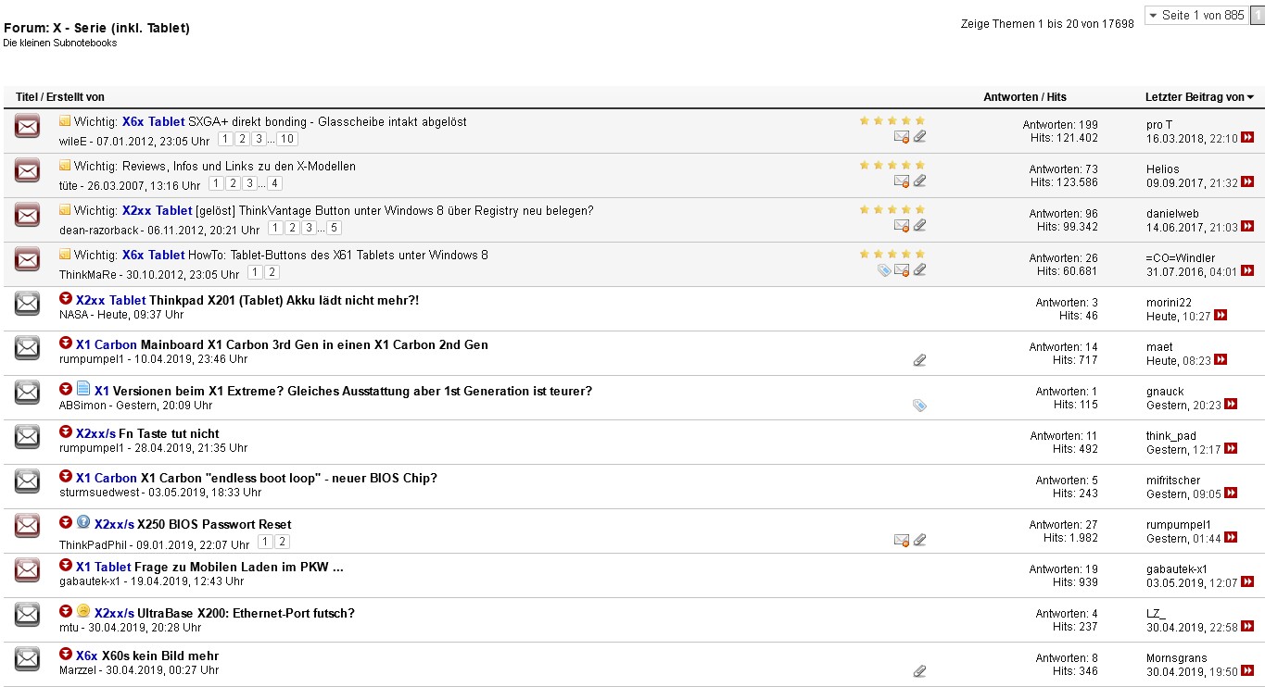Open thread Fn Taste tut nicht
The width and height of the screenshot is (1265, 687).
click(x=169, y=433)
